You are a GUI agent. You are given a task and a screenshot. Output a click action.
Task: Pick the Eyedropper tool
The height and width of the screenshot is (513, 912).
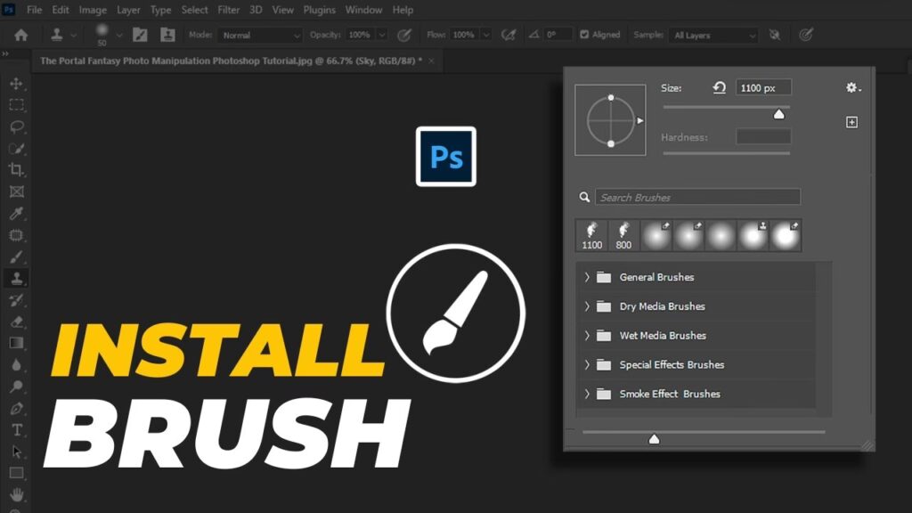[x=16, y=213]
